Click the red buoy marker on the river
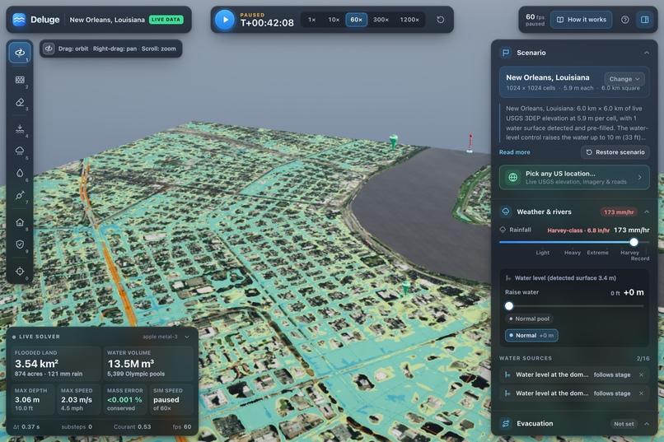Image resolution: width=664 pixels, height=442 pixels. click(470, 143)
